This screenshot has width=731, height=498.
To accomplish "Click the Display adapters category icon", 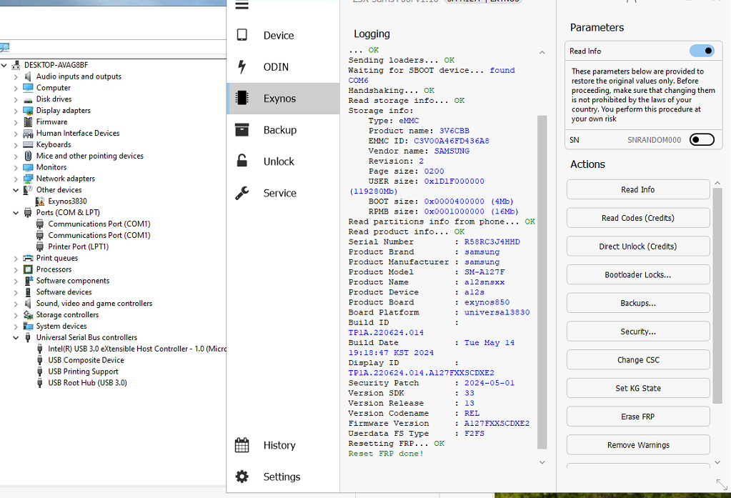I will click(x=28, y=111).
